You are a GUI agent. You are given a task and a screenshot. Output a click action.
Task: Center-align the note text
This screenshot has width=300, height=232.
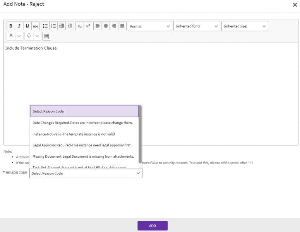pos(106,26)
